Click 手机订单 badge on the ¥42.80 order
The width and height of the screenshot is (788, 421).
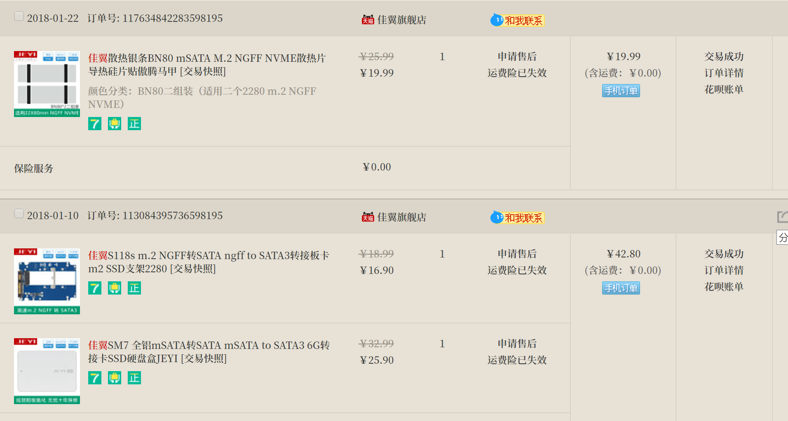click(x=621, y=288)
